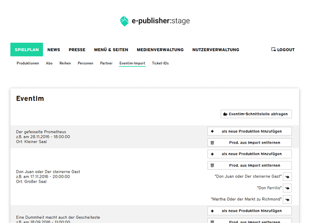
Task: Click the trash icon in the Der gefesselte Prometheus row
Action: (x=212, y=143)
